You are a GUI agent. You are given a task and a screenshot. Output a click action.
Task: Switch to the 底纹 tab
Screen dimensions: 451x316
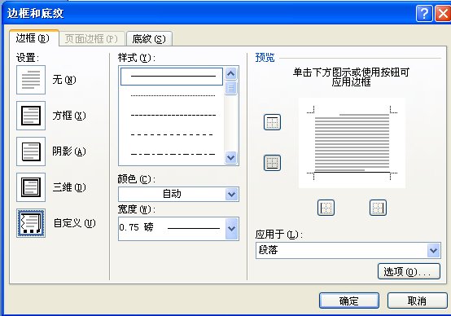(x=149, y=39)
